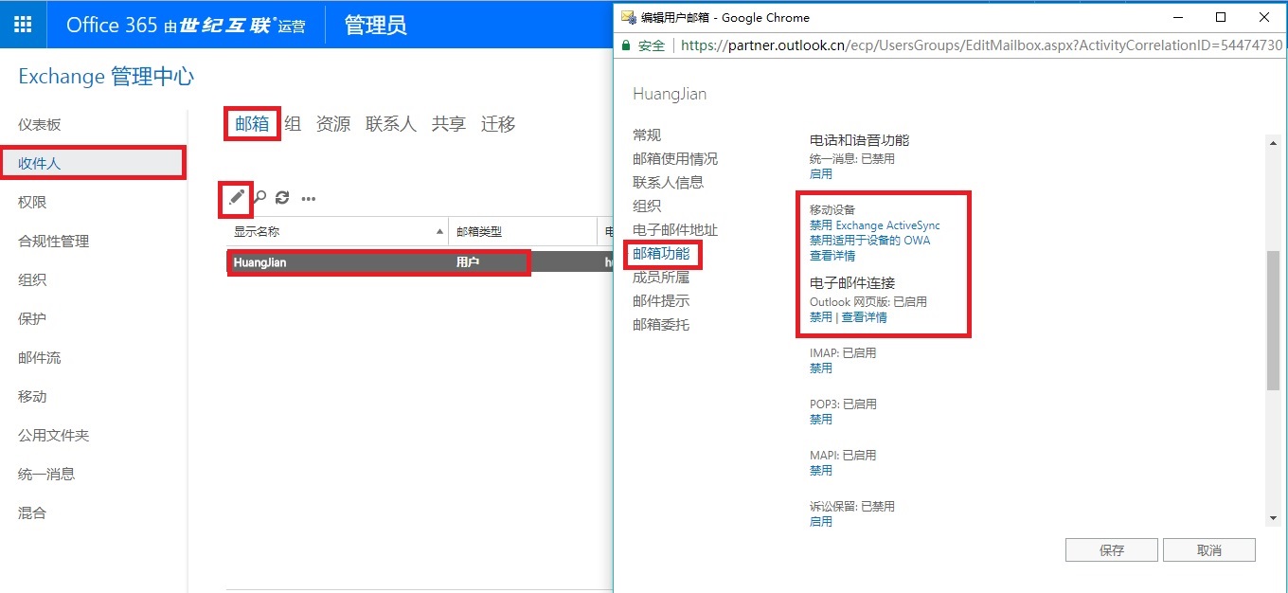Click 禁用 link under Outlook 网页版

click(x=821, y=317)
